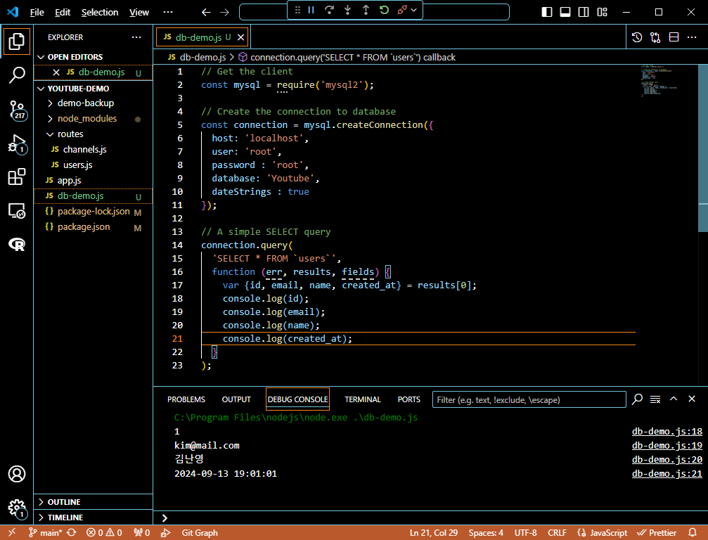This screenshot has height=540, width=708.
Task: Toggle the bottom panel layout icon
Action: pyautogui.click(x=565, y=12)
